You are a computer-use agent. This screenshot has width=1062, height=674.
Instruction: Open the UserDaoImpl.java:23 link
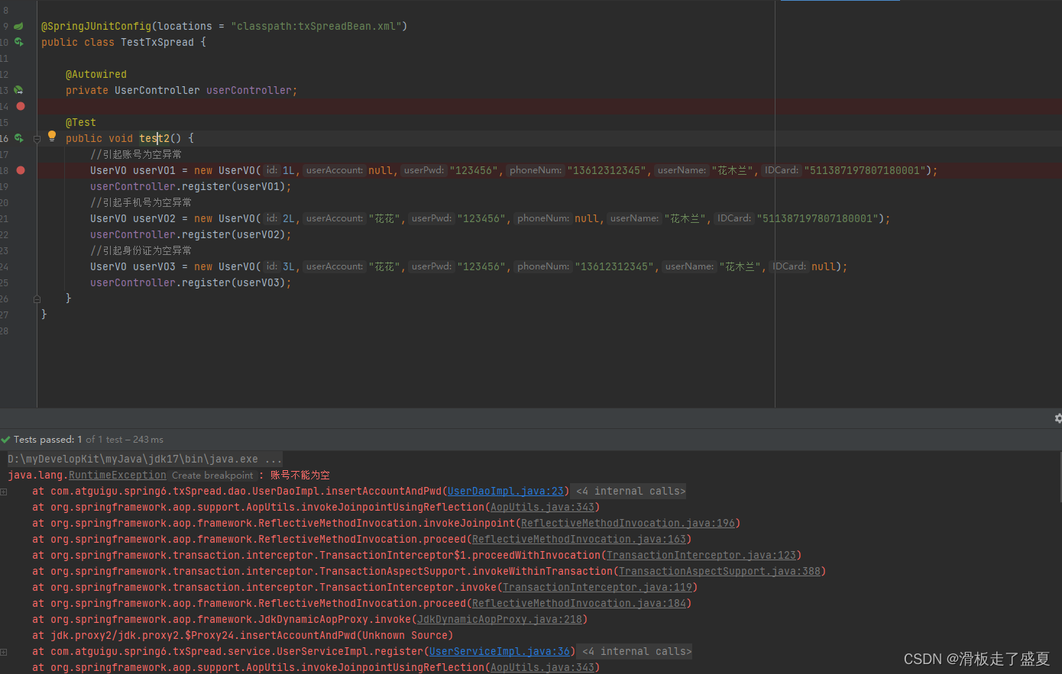click(x=505, y=492)
